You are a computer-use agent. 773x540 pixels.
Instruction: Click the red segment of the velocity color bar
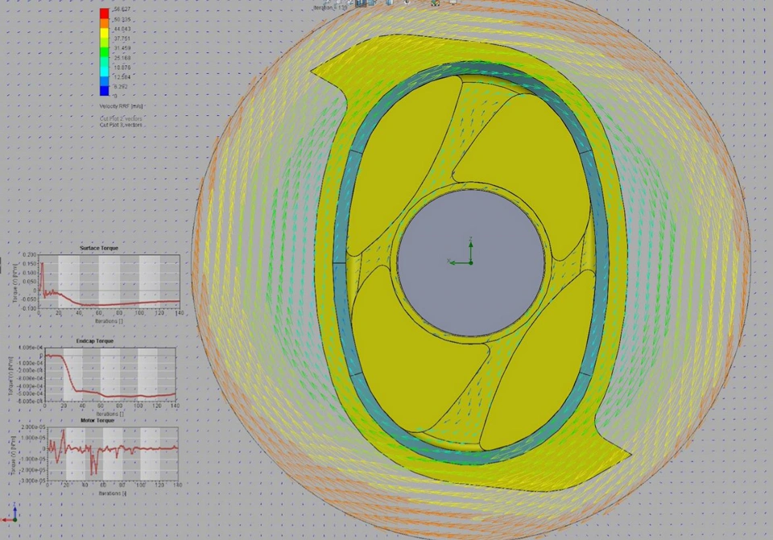(104, 14)
